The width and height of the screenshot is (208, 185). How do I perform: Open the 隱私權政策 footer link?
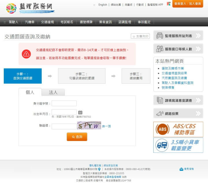tap(95, 166)
